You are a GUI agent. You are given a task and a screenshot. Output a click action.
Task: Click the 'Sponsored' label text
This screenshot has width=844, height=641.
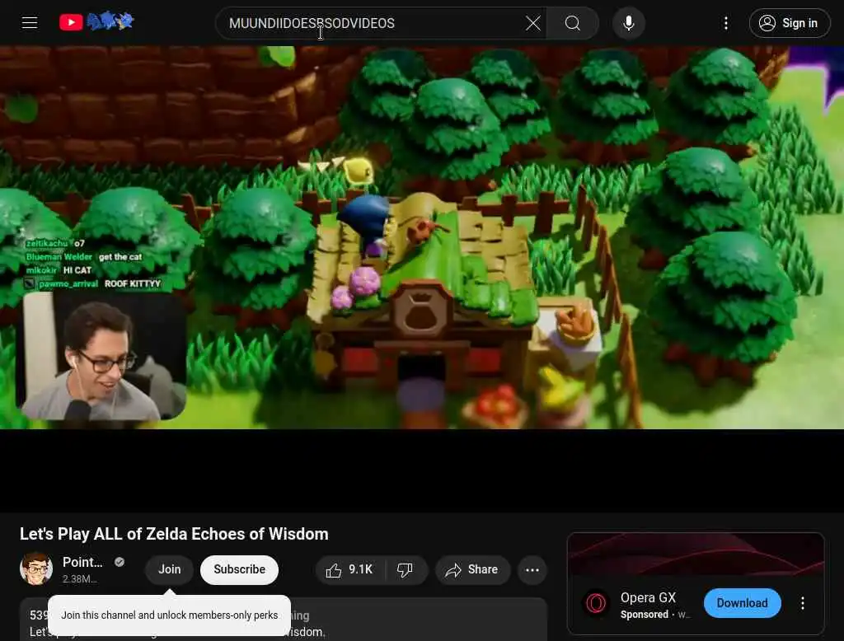[645, 615]
